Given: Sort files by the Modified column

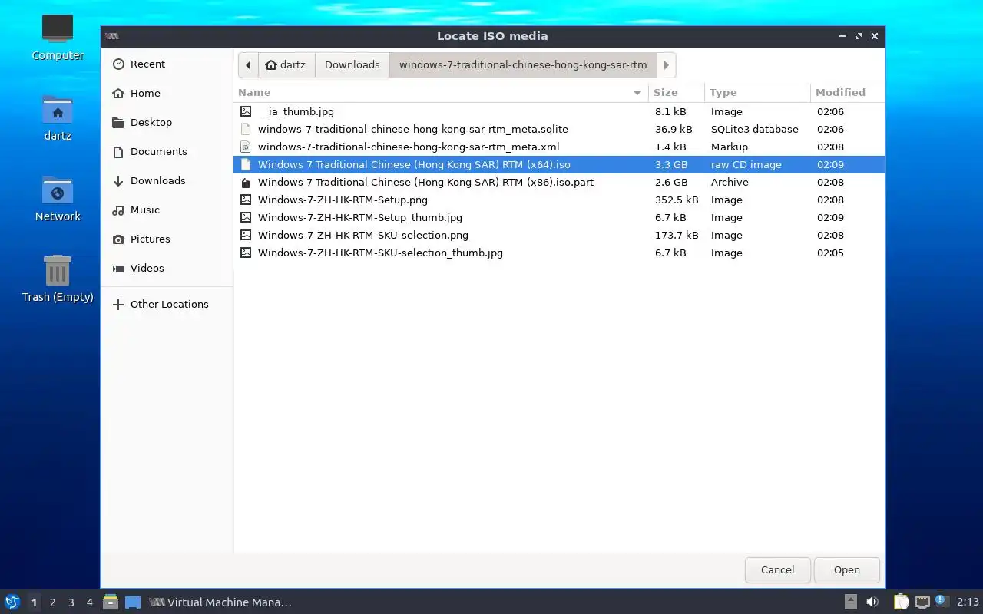Looking at the screenshot, I should click(x=847, y=92).
